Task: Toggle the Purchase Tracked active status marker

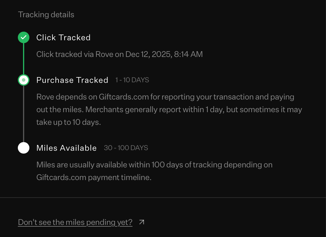Action: click(24, 80)
